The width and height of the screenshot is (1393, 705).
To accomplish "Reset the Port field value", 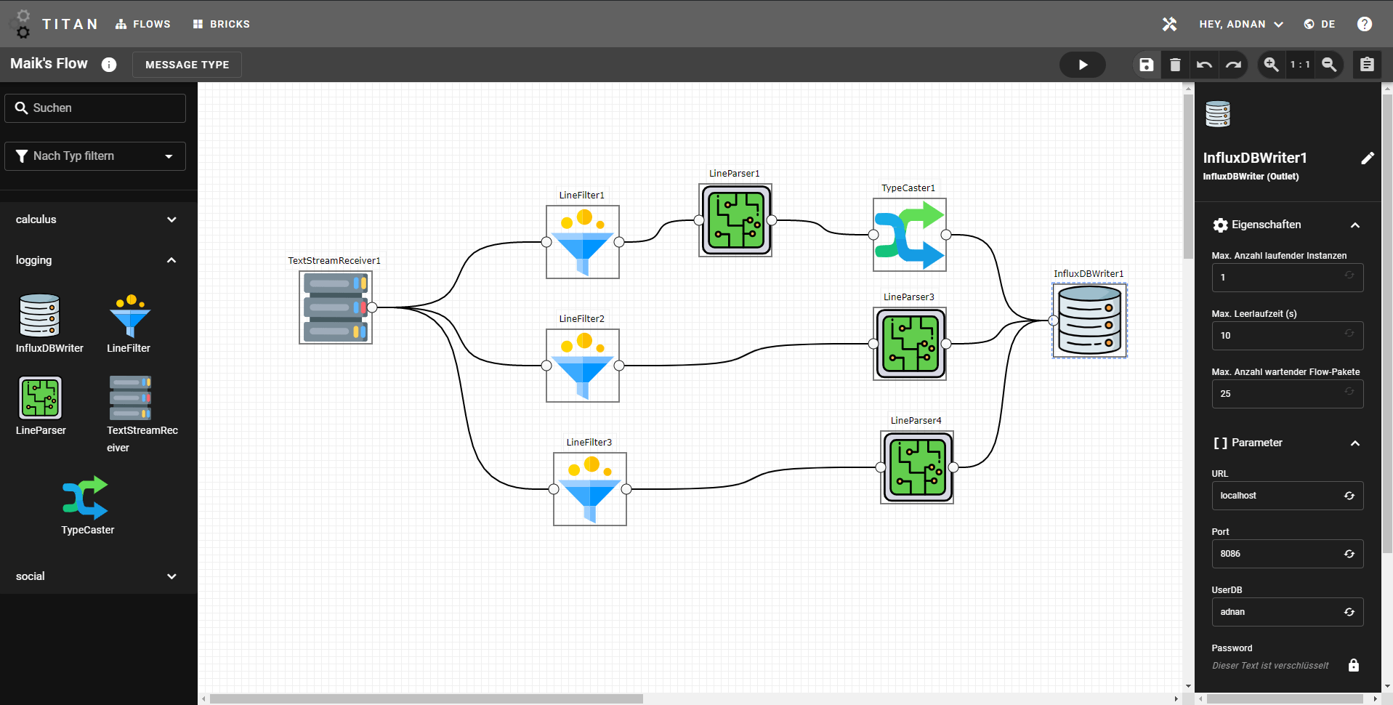I will [x=1349, y=554].
